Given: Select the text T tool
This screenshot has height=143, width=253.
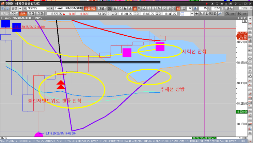Looking at the screenshot, I should pyautogui.click(x=250, y=71).
